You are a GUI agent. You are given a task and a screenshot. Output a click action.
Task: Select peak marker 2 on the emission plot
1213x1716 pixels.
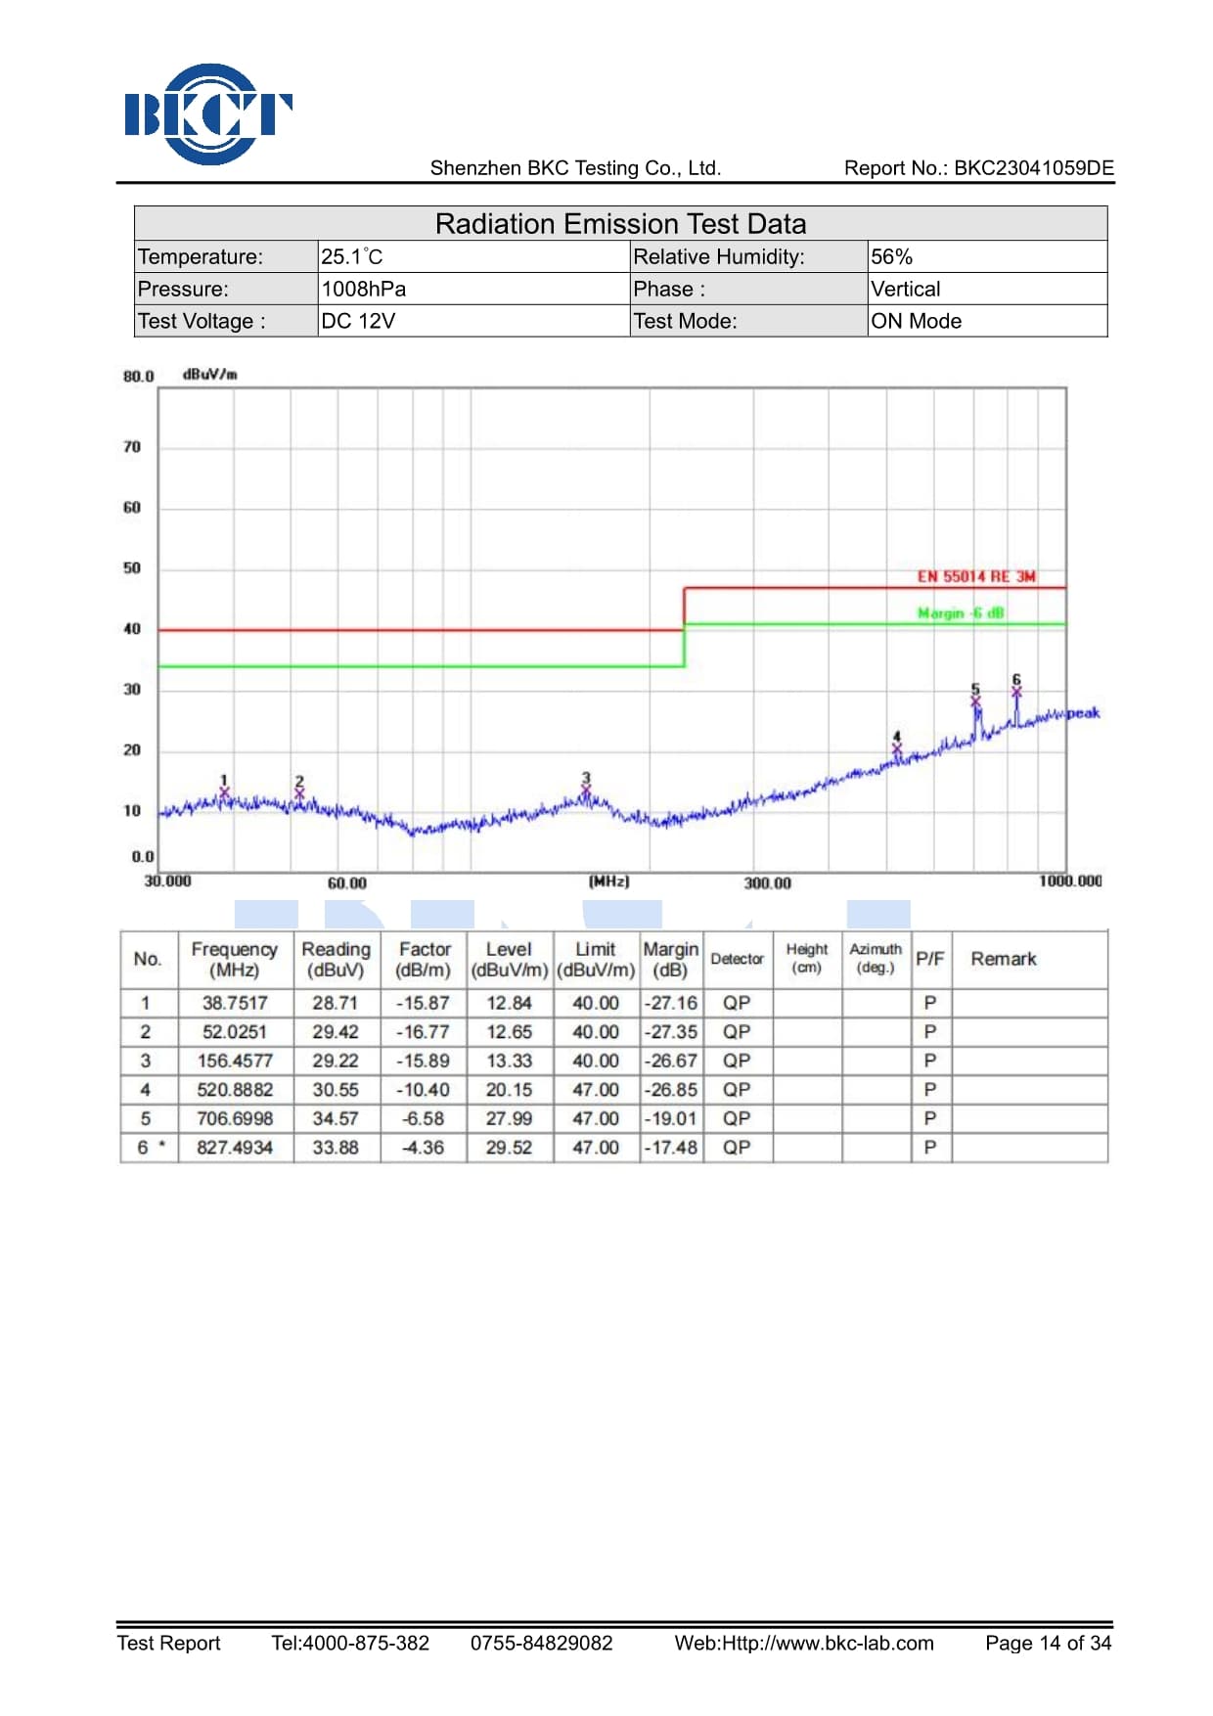pyautogui.click(x=299, y=791)
